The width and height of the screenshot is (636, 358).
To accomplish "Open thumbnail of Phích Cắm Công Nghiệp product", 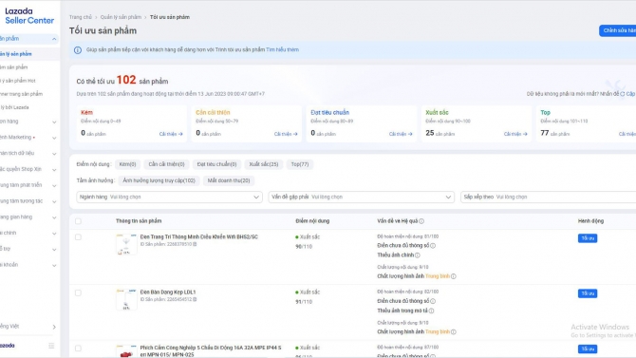I will coord(126,351).
